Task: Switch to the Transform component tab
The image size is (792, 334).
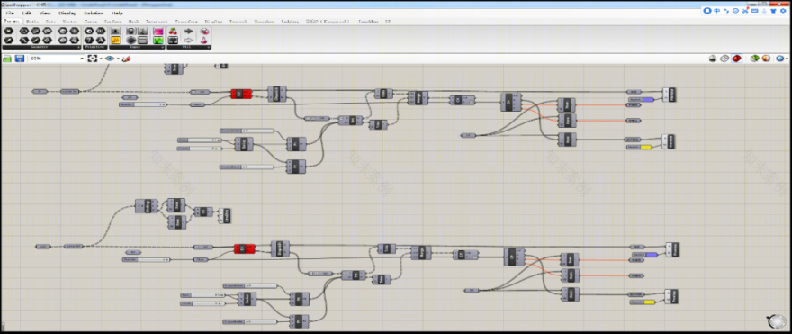Action: (187, 22)
